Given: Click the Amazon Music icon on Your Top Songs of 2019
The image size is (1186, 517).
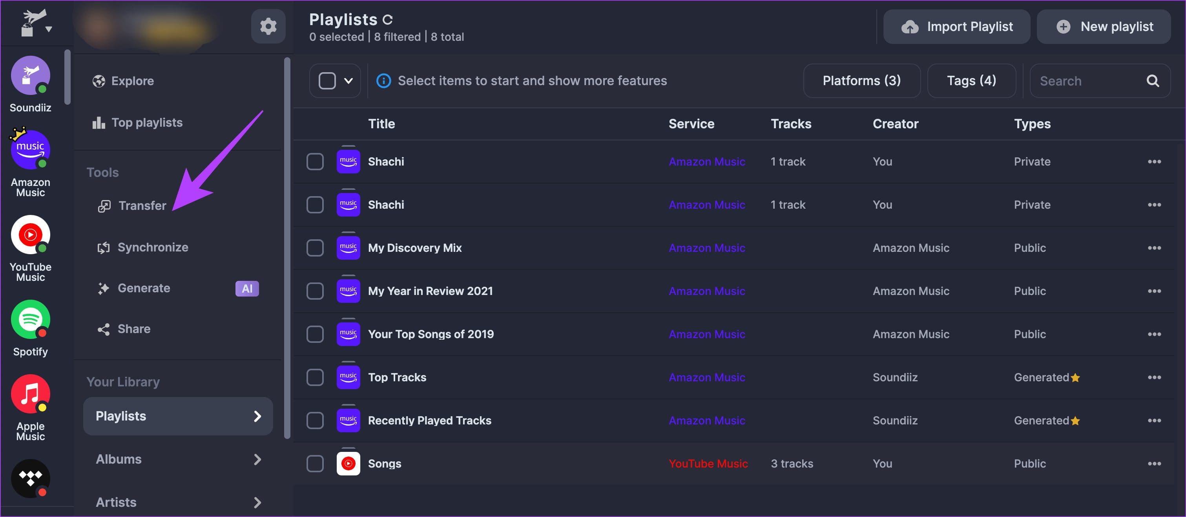Looking at the screenshot, I should tap(348, 334).
